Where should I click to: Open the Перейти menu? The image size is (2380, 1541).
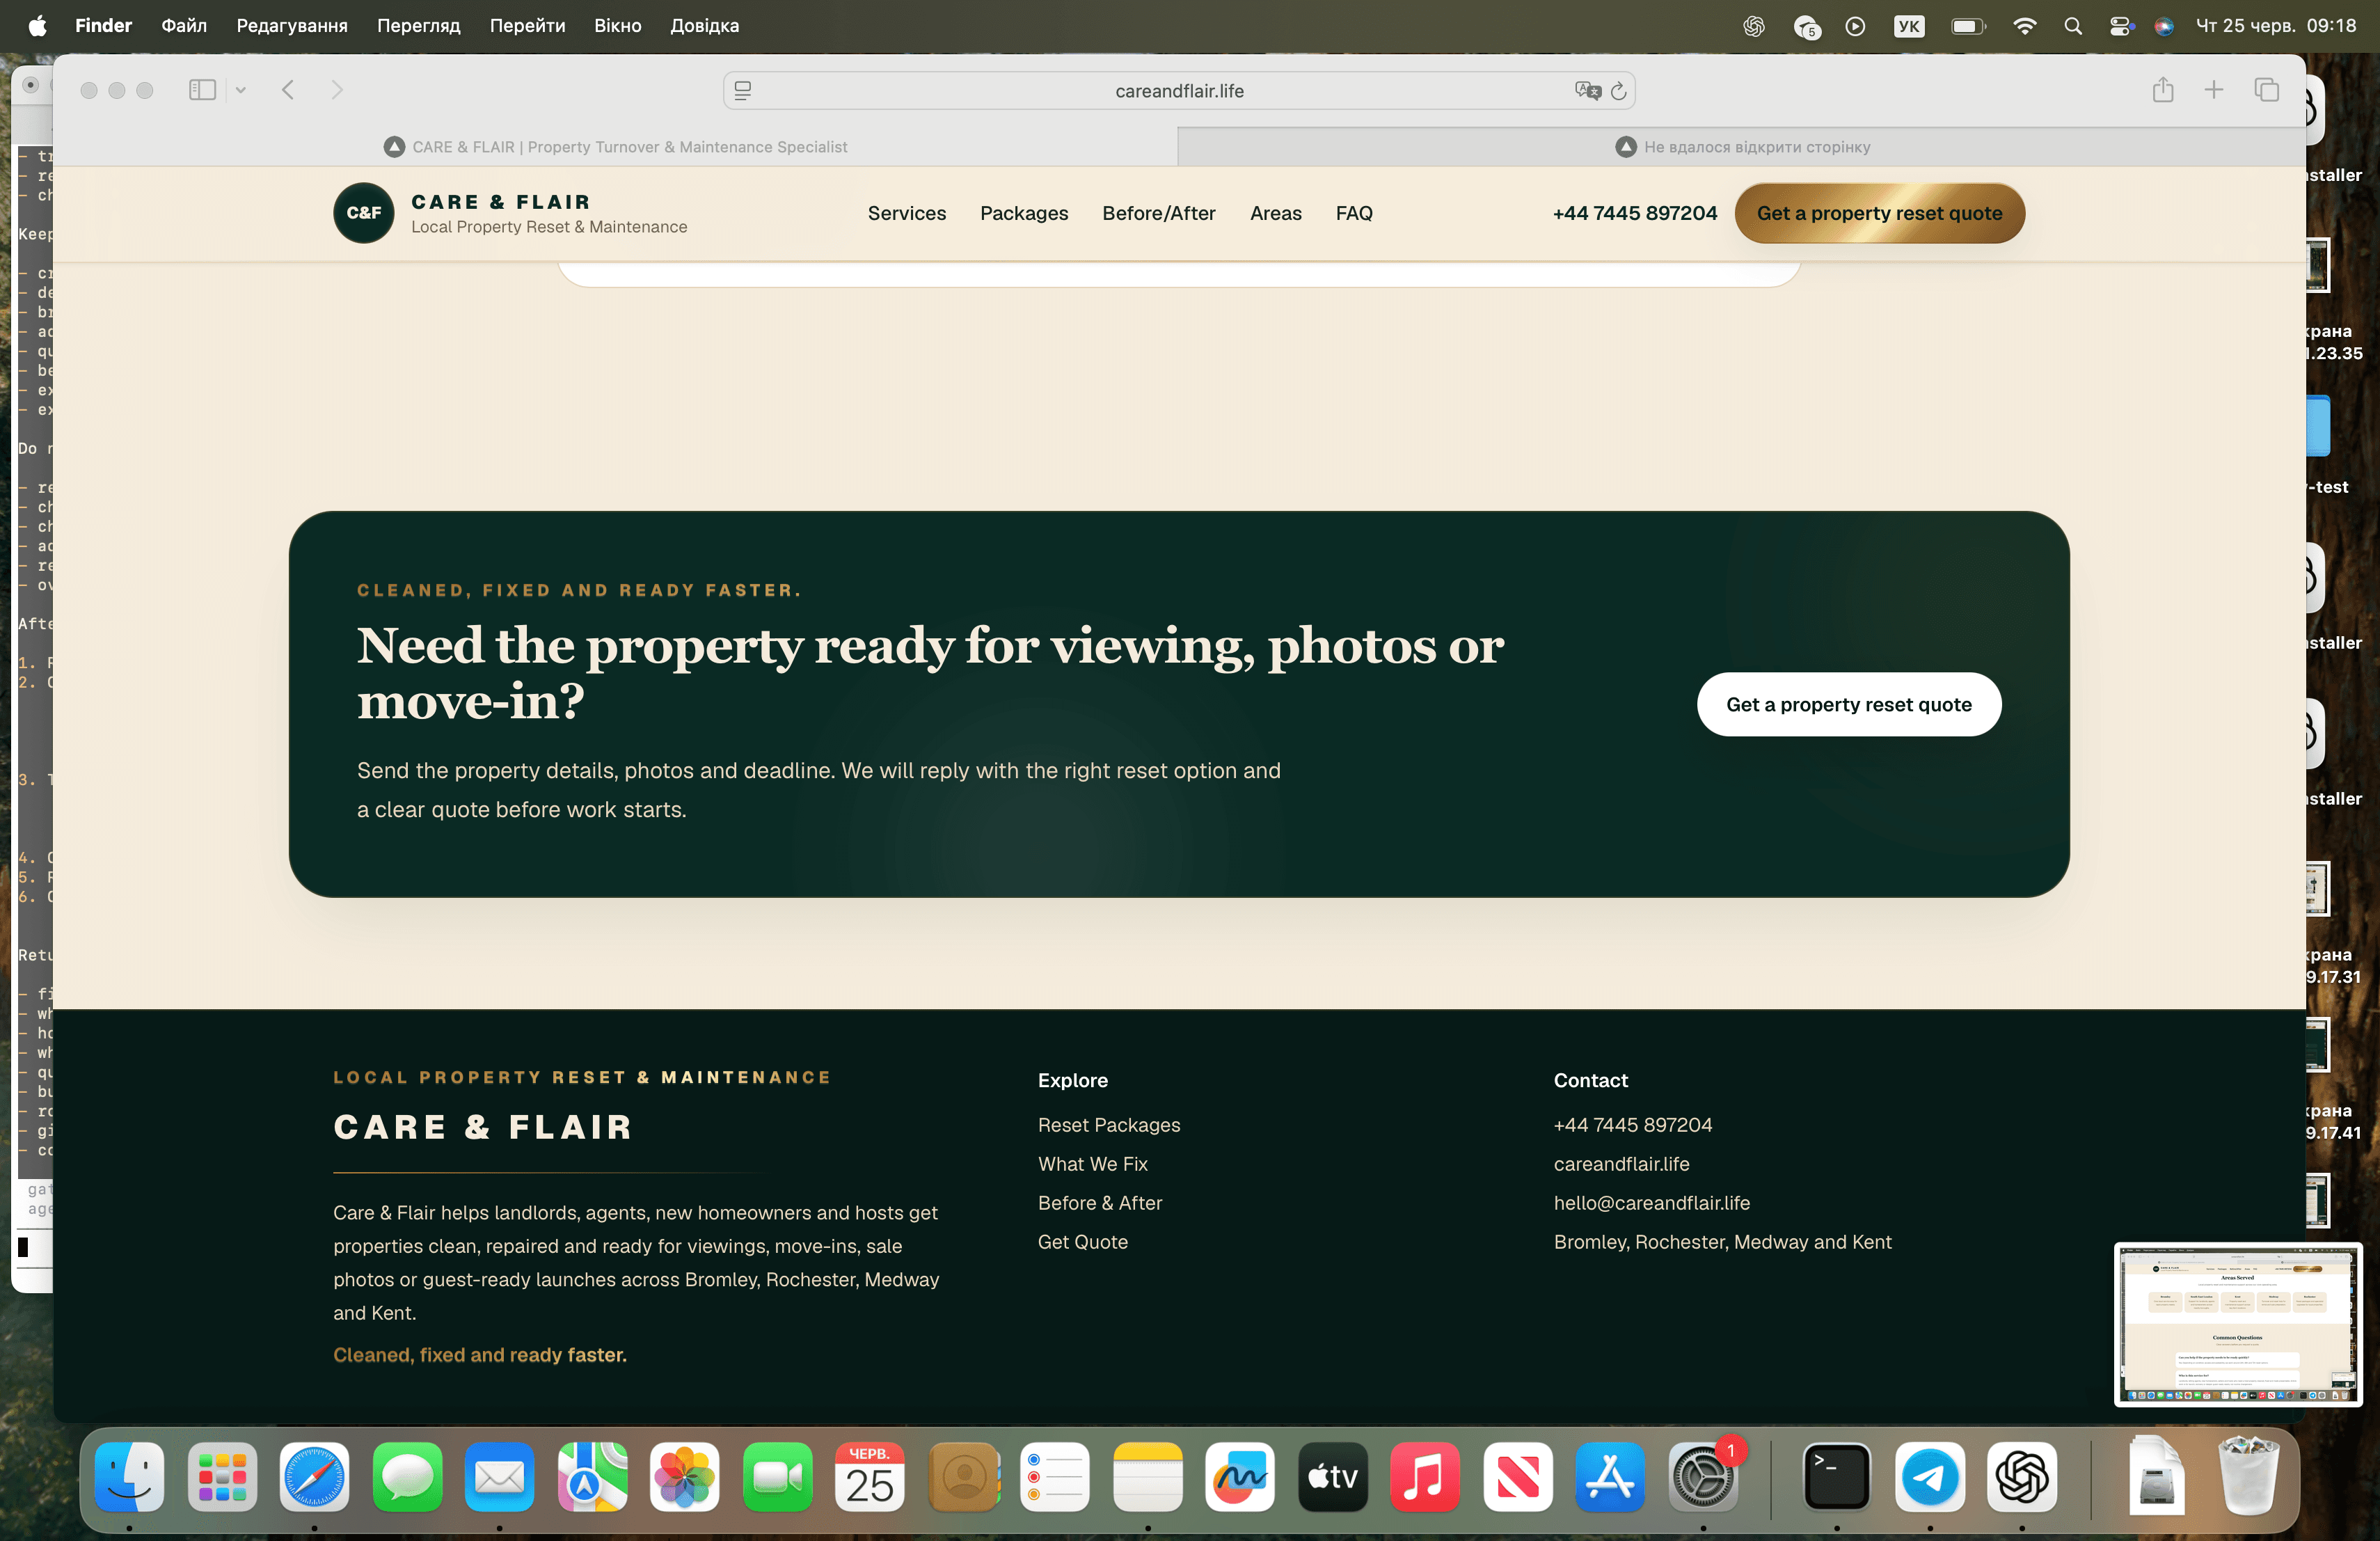coord(528,26)
